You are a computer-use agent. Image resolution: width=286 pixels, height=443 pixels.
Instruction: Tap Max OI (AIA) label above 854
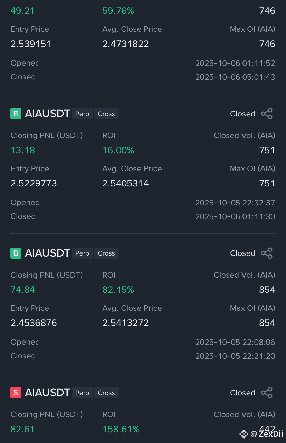pos(252,308)
